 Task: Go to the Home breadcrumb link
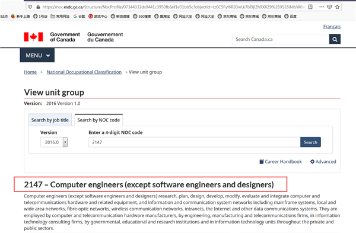pyautogui.click(x=30, y=72)
